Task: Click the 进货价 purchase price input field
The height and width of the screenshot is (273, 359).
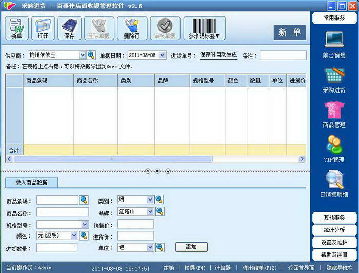Action: pyautogui.click(x=136, y=235)
